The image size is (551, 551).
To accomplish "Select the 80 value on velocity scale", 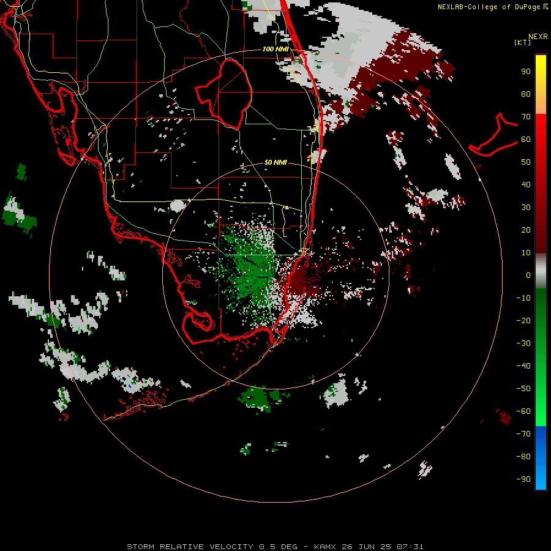I will [526, 94].
